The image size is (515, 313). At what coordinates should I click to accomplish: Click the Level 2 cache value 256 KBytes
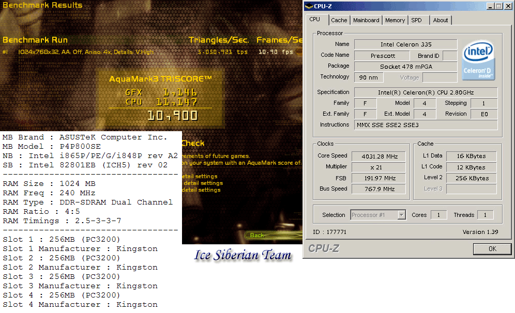472,178
